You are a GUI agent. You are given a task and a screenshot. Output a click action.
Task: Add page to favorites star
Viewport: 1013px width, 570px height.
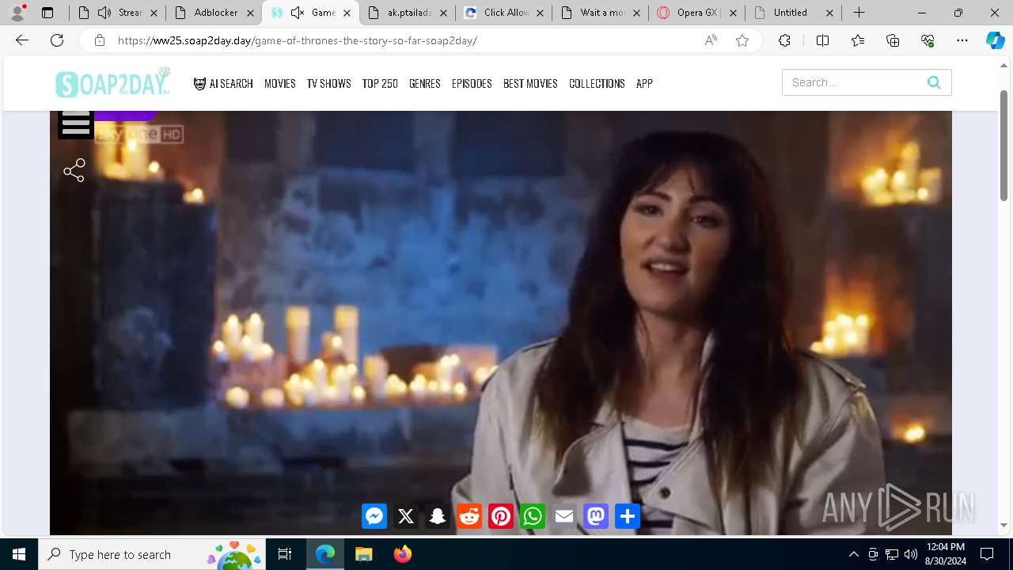[742, 40]
